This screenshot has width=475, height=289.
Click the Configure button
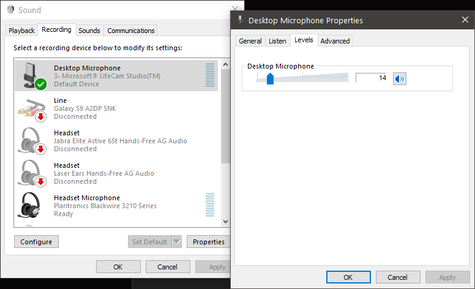(x=36, y=242)
